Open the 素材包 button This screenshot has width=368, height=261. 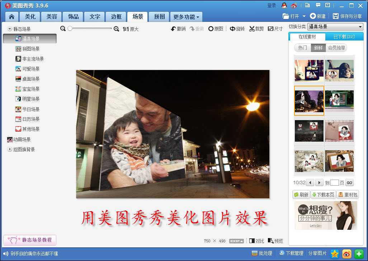(x=348, y=195)
